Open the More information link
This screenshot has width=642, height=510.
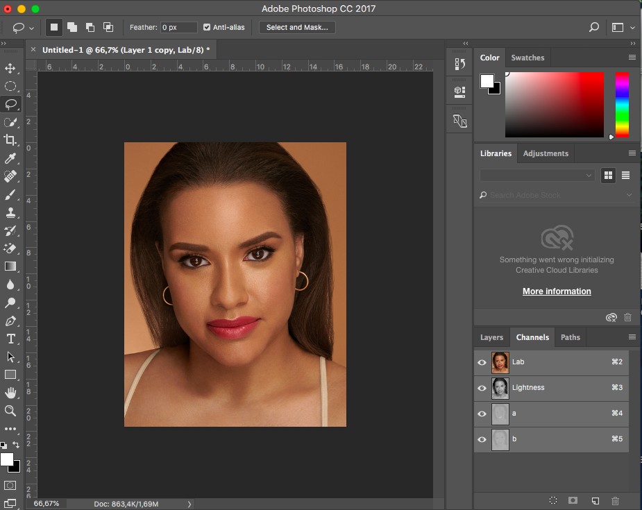557,291
